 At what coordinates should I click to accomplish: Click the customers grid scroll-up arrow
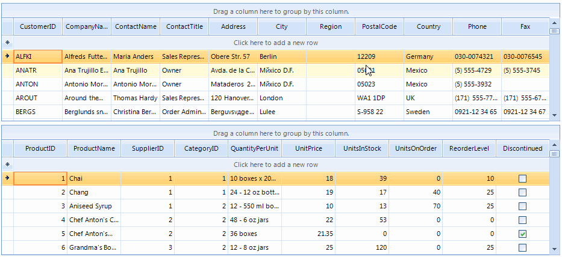555,23
